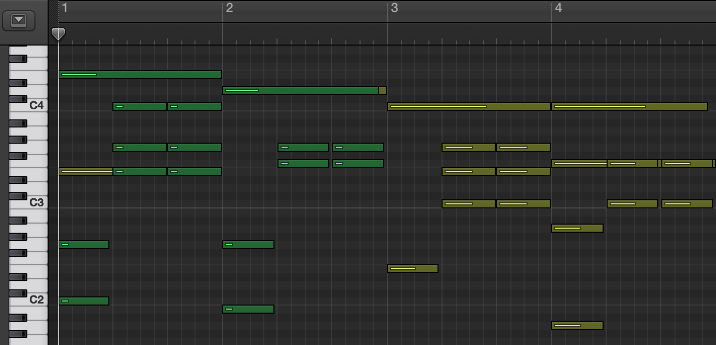Click the playhead marker at bar 1
The image size is (716, 345).
pyautogui.click(x=58, y=34)
